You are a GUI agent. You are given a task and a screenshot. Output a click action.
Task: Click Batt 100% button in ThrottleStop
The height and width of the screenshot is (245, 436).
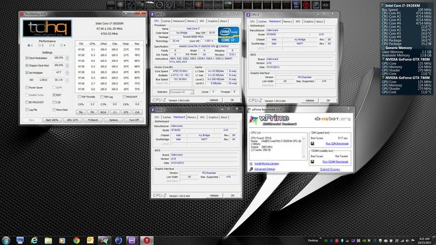pyautogui.click(x=52, y=120)
